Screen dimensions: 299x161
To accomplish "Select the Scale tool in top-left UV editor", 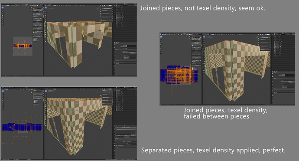I will click(3, 15).
